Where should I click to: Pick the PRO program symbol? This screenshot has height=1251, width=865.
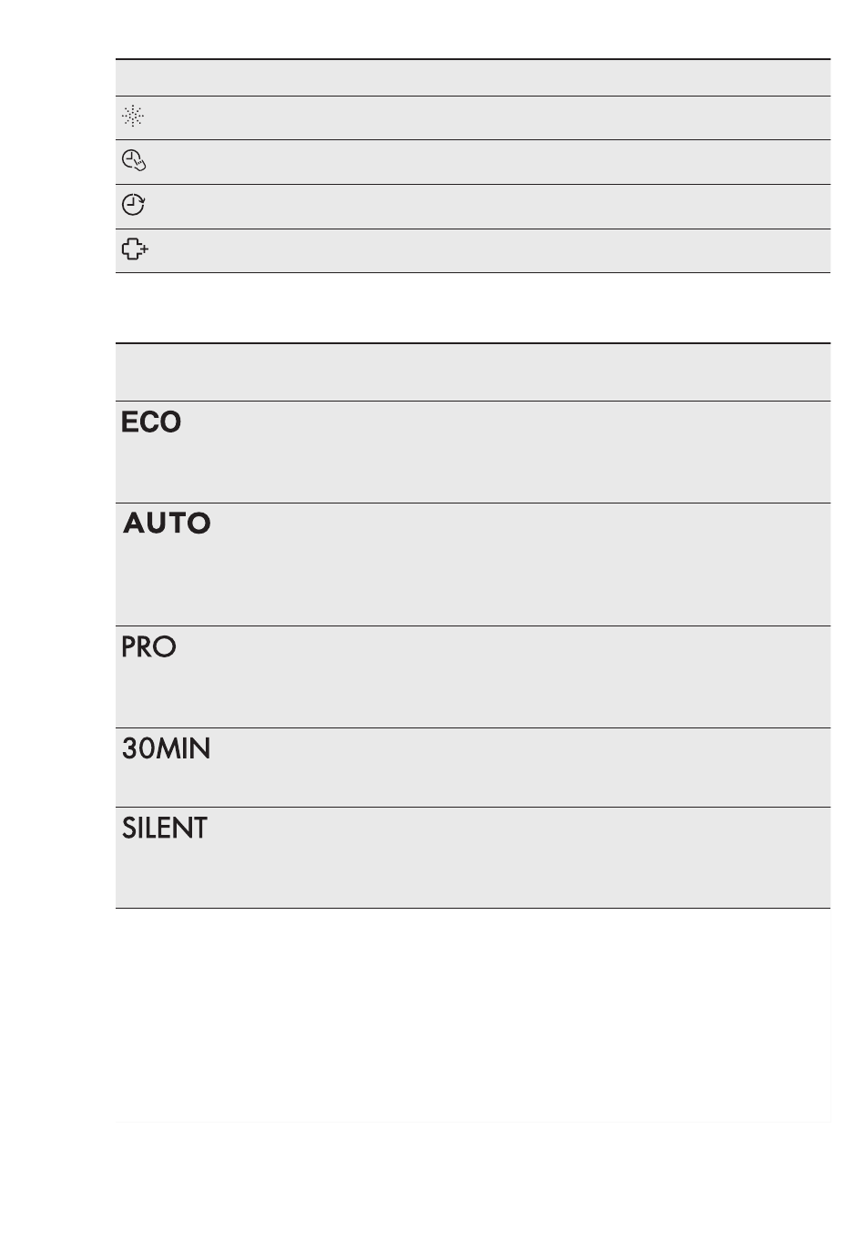(149, 647)
